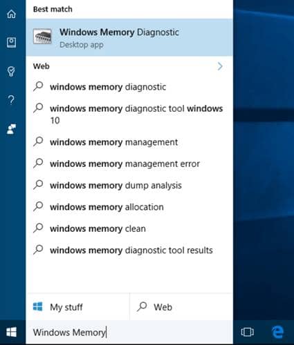294x345 pixels.
Task: Select 'windows memory clean' suggestion
Action: click(129, 228)
